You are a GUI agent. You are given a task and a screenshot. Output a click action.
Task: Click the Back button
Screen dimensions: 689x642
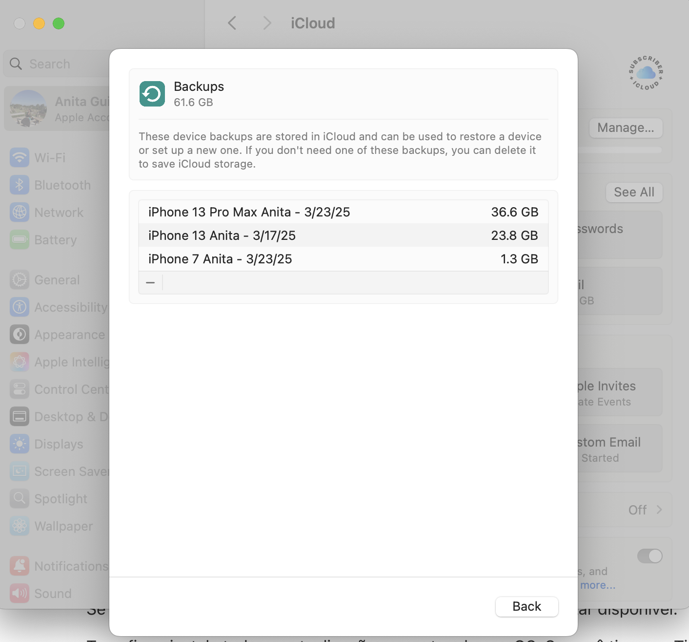(x=527, y=606)
